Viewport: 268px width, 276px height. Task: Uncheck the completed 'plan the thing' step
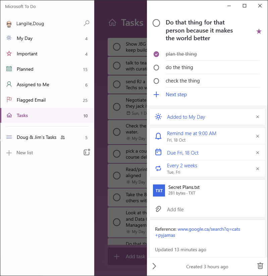pos(156,54)
